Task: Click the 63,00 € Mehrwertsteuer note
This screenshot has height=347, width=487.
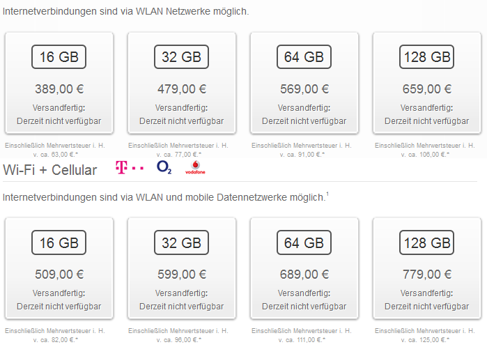Action: [55, 150]
